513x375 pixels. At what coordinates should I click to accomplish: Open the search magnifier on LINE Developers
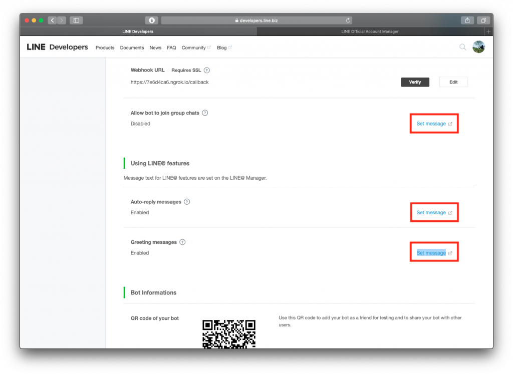coord(462,47)
